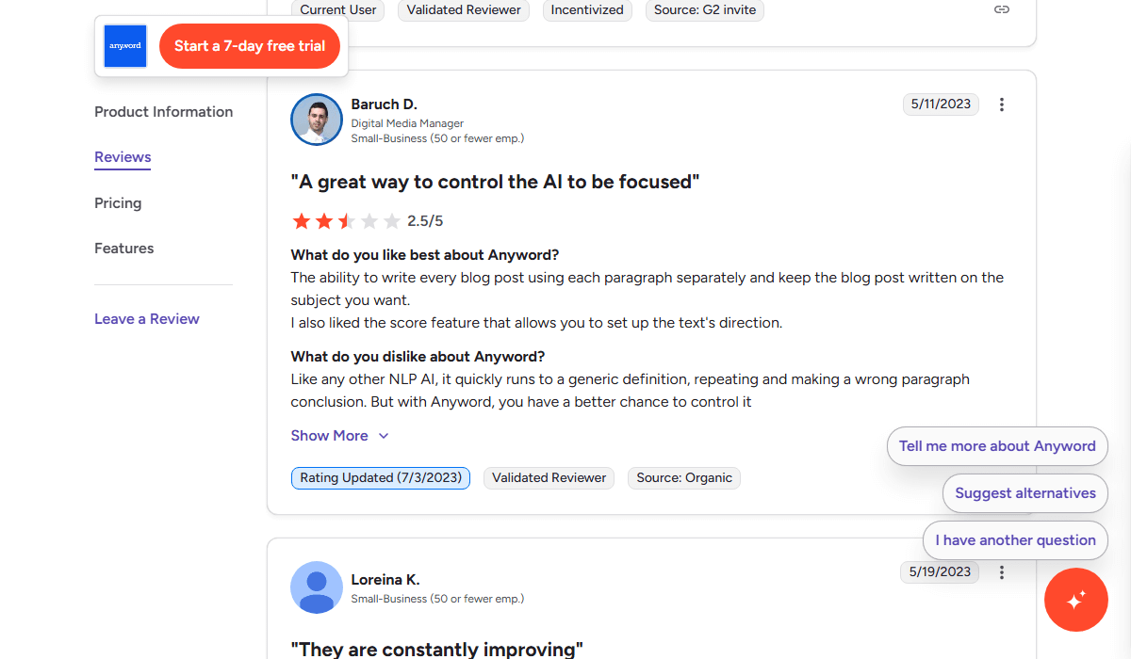Open the AI chat sparkle bubble

point(1076,600)
